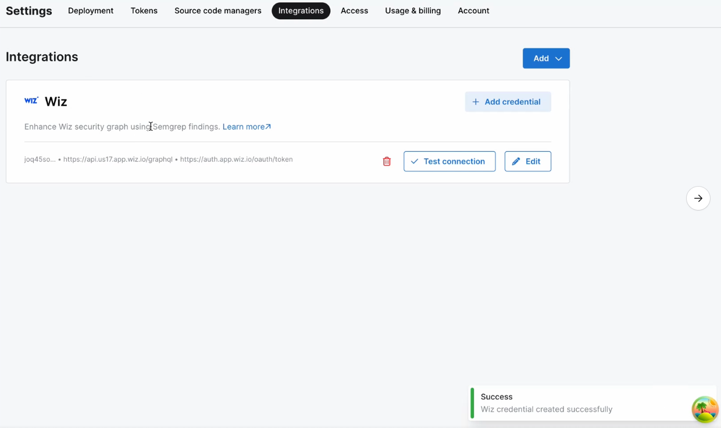
Task: Switch to the Tokens tab
Action: pyautogui.click(x=144, y=10)
